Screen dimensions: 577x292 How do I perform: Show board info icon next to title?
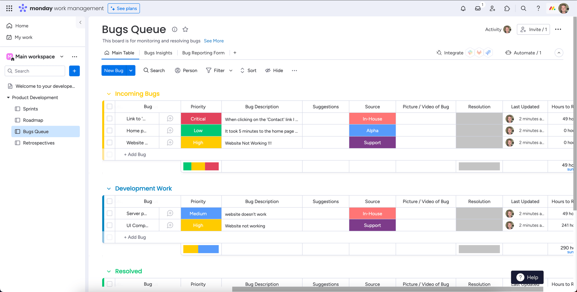pos(175,29)
